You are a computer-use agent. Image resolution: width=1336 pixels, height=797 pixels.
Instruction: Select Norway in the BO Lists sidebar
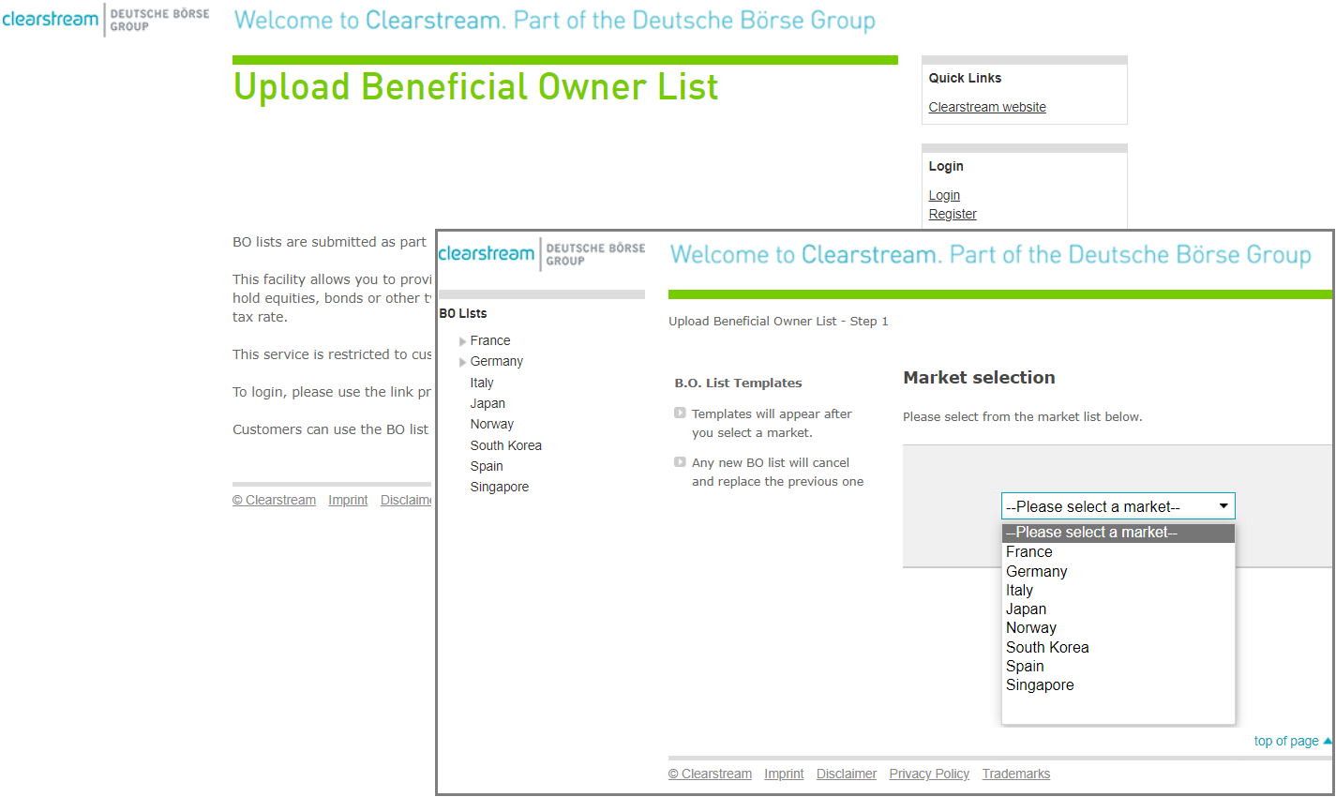click(x=491, y=424)
